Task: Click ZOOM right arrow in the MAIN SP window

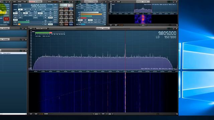Action: (x=99, y=114)
